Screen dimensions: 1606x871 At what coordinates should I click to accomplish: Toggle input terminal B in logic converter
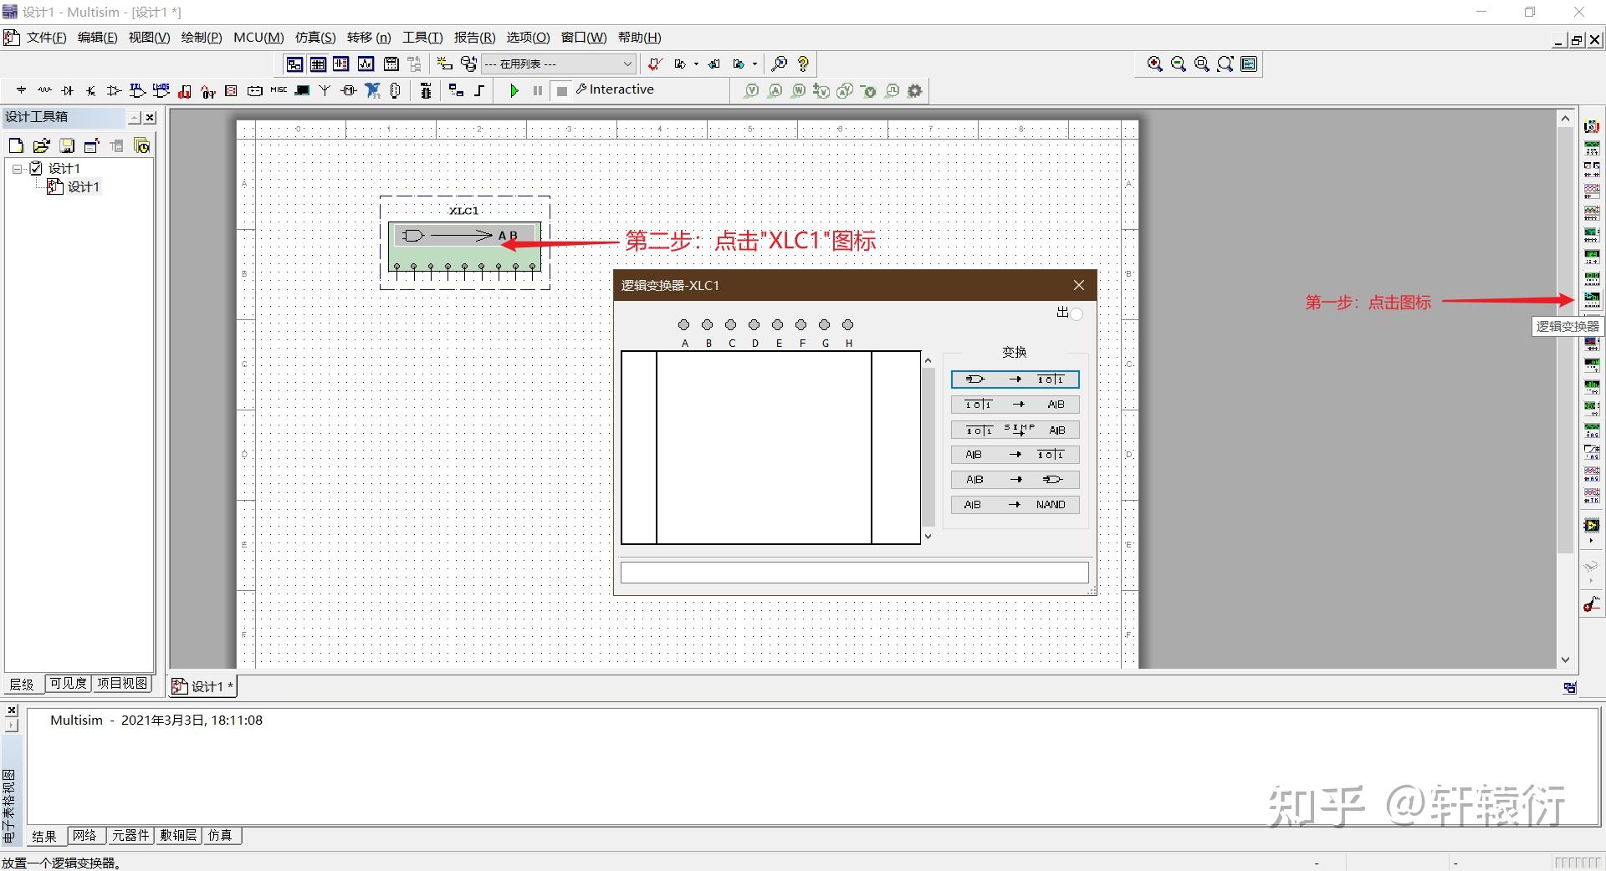point(708,324)
